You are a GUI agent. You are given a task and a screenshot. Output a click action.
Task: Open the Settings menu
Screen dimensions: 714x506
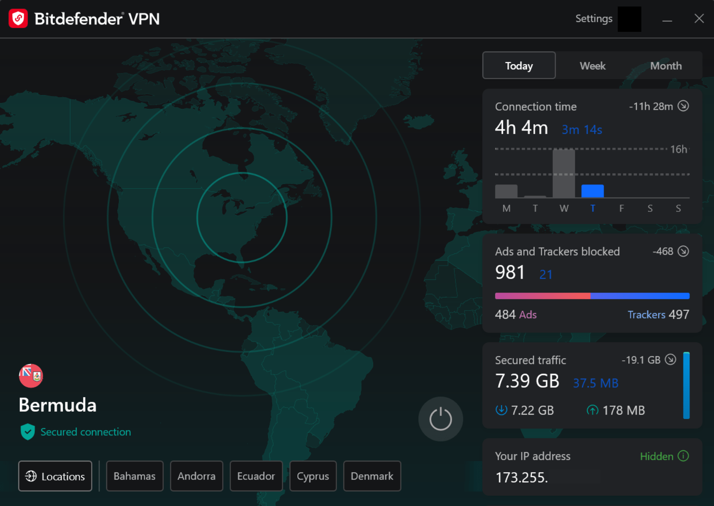[x=594, y=19]
